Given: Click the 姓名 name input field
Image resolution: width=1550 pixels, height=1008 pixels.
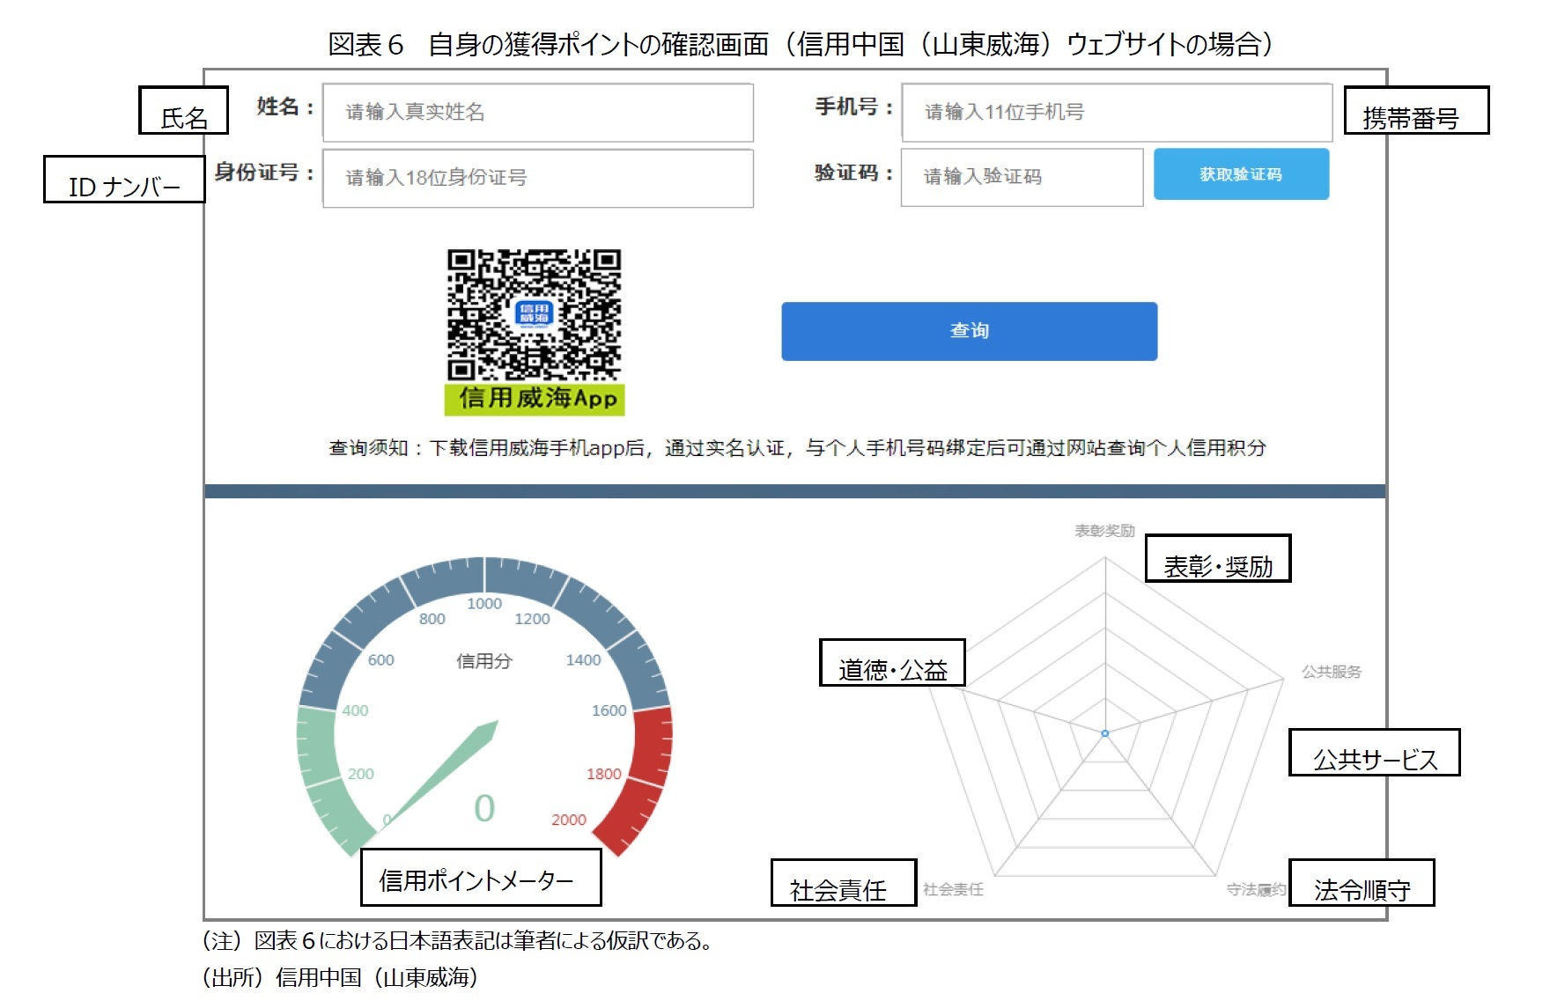Looking at the screenshot, I should (x=537, y=112).
